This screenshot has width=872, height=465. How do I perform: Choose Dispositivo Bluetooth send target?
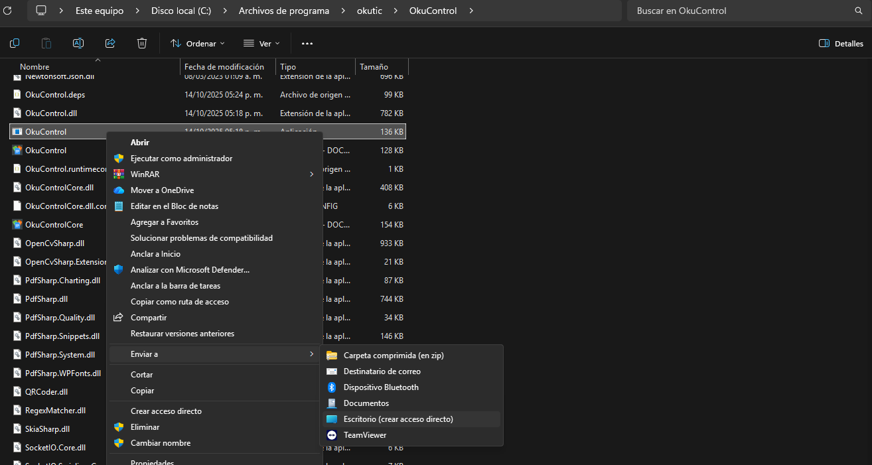[x=381, y=387]
